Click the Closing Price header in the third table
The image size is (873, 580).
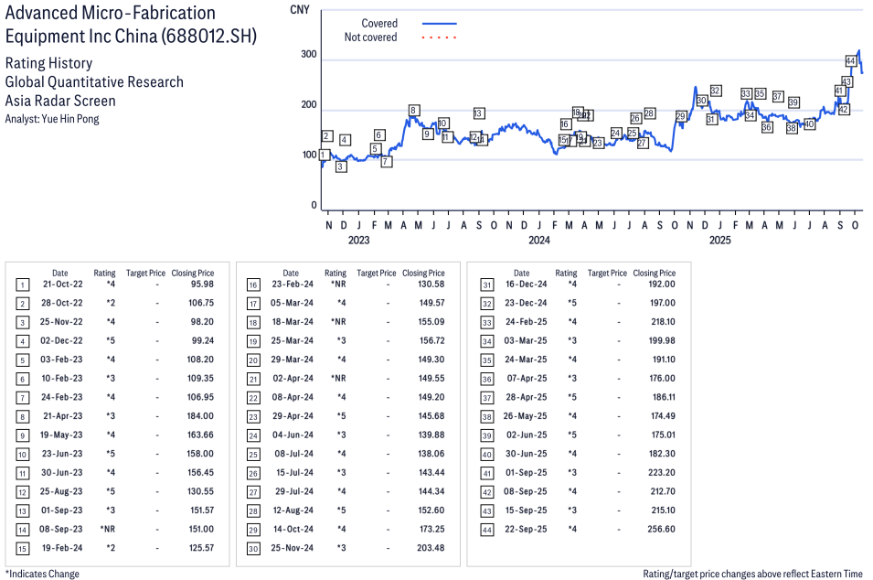654,273
